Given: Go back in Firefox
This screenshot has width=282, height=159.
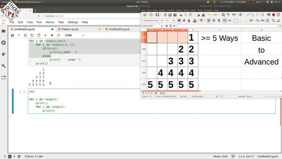Looking at the screenshot, I should tap(3, 16).
